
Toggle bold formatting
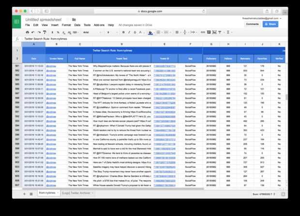pyautogui.click(x=123, y=32)
